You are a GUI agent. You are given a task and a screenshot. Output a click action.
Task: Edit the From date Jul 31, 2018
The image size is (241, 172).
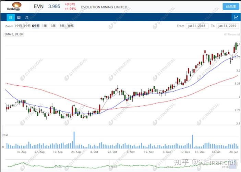pos(197,26)
